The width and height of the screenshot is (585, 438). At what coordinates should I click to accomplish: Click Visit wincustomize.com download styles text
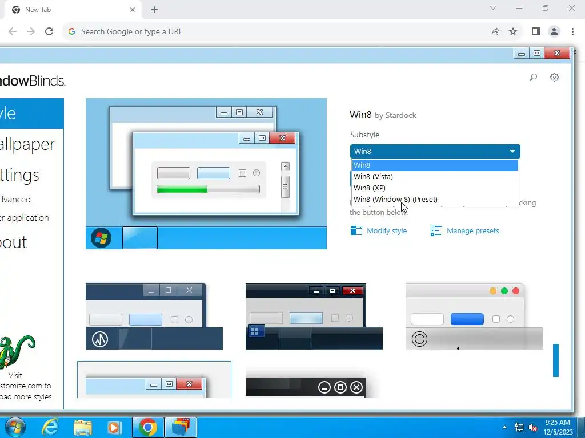pos(25,386)
